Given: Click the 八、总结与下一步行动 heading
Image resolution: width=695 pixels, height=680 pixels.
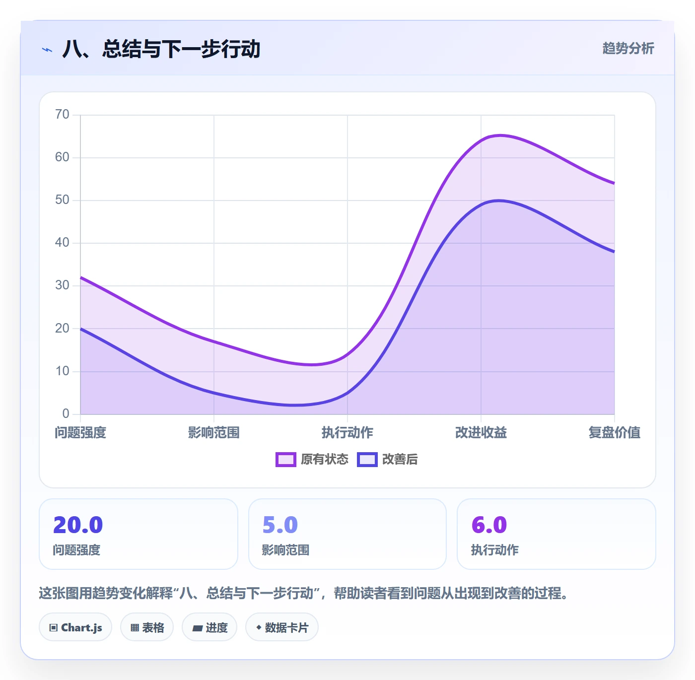Looking at the screenshot, I should 161,49.
